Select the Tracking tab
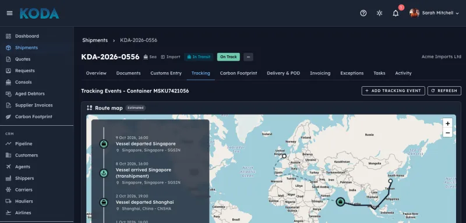 [200, 73]
